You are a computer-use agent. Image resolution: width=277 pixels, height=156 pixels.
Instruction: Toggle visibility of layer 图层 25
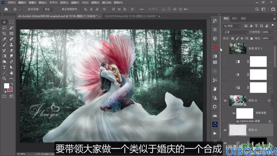click(225, 100)
